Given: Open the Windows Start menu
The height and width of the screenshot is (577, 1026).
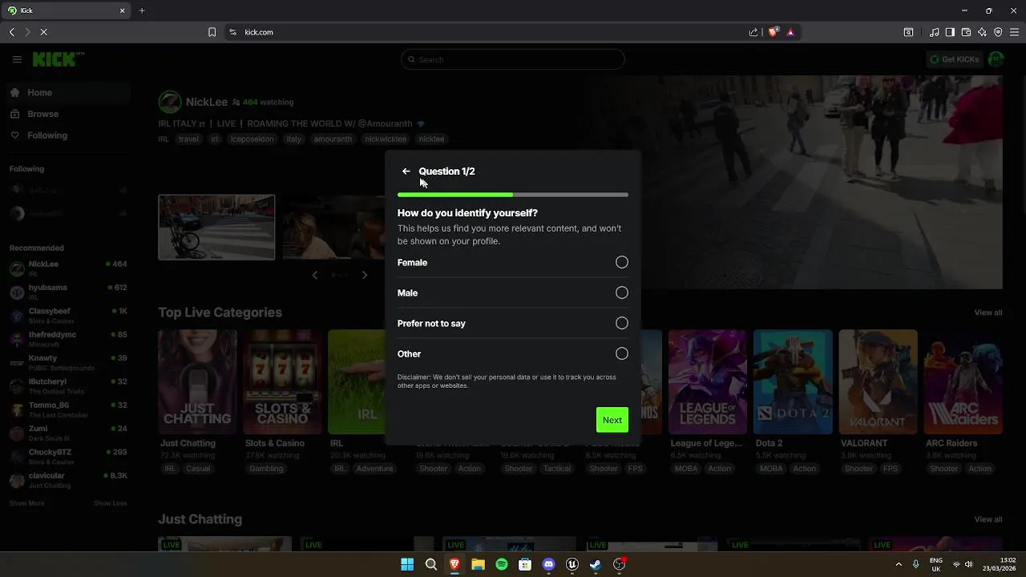Looking at the screenshot, I should pos(407,564).
